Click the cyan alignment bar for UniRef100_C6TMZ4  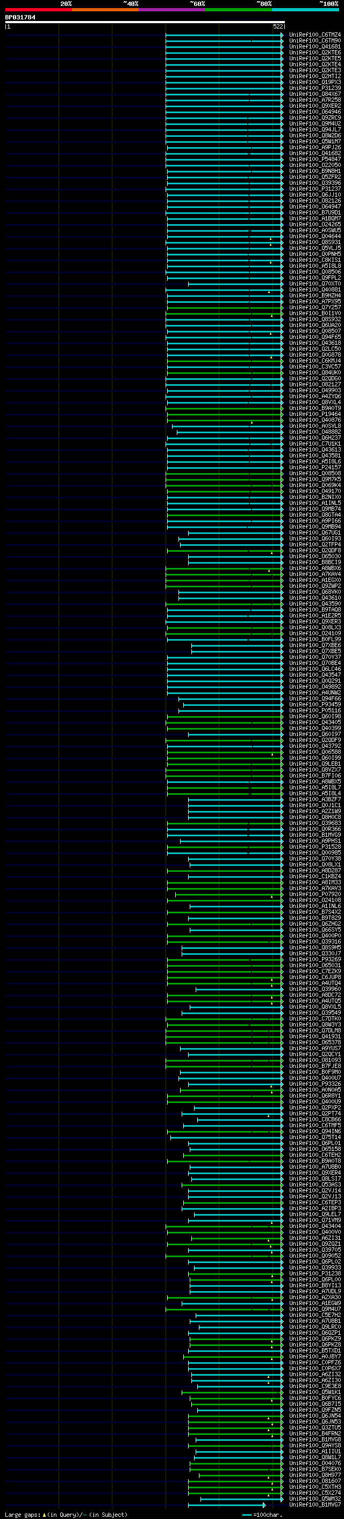point(224,35)
